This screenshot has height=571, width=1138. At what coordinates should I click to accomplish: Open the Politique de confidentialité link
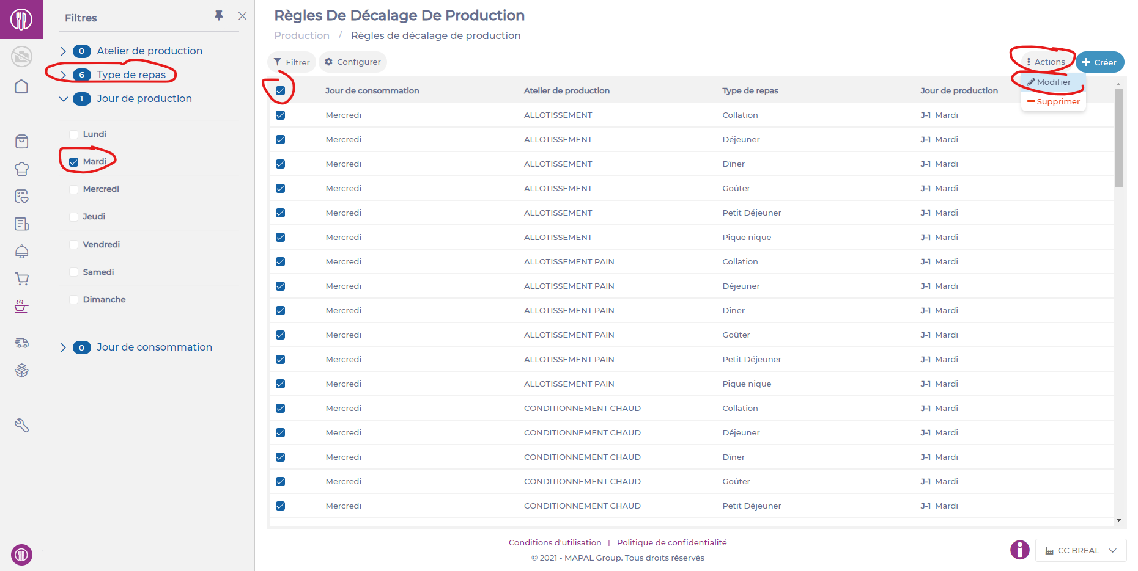point(672,542)
